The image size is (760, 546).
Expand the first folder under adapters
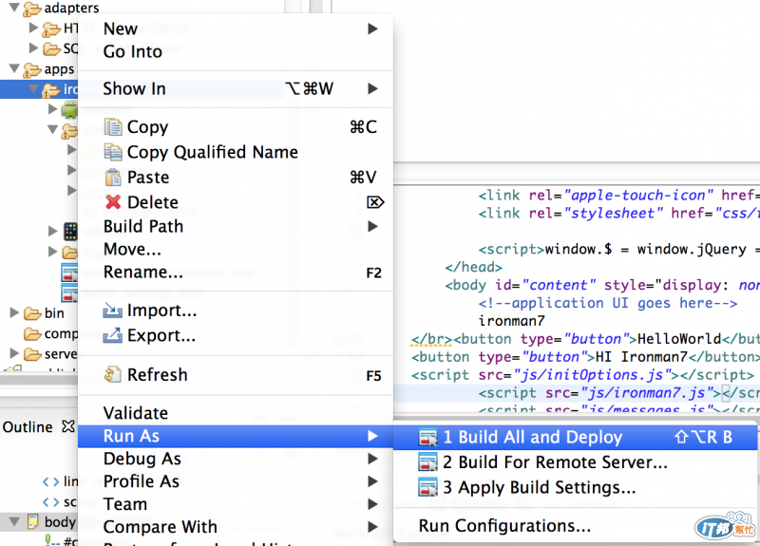pyautogui.click(x=33, y=28)
